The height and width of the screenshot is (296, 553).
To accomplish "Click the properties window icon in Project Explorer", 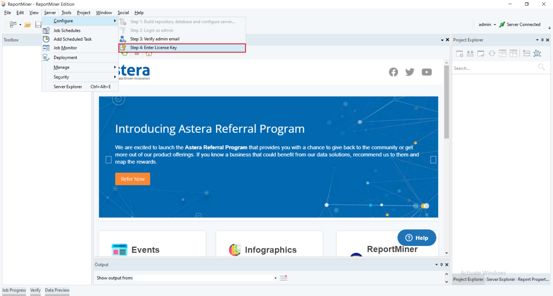I will click(527, 53).
